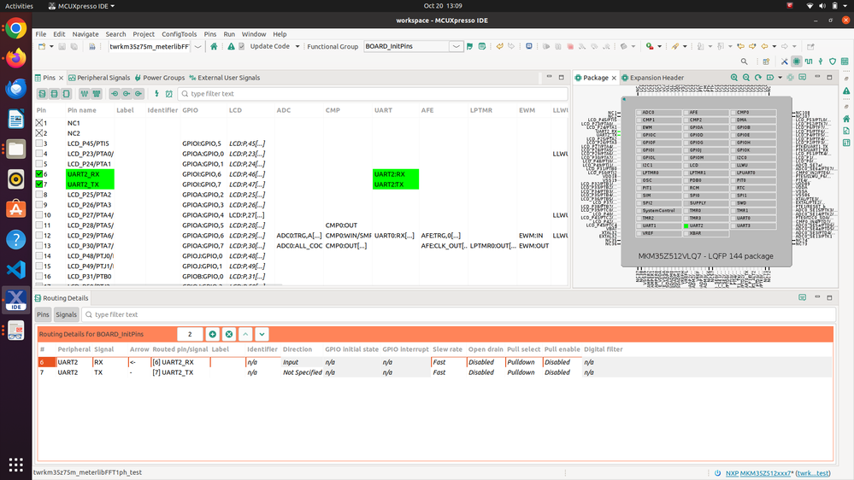
Task: Launch Visual Studio Code from the dock
Action: point(15,269)
